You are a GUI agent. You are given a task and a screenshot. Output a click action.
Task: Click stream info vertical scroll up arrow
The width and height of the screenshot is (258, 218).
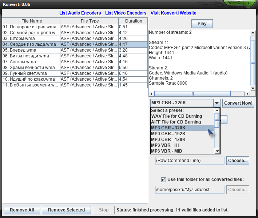point(253,33)
